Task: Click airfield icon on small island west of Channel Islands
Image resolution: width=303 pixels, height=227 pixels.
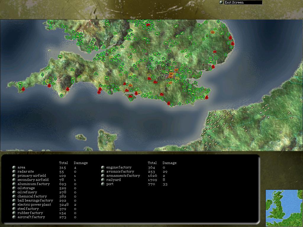Action: (80, 137)
